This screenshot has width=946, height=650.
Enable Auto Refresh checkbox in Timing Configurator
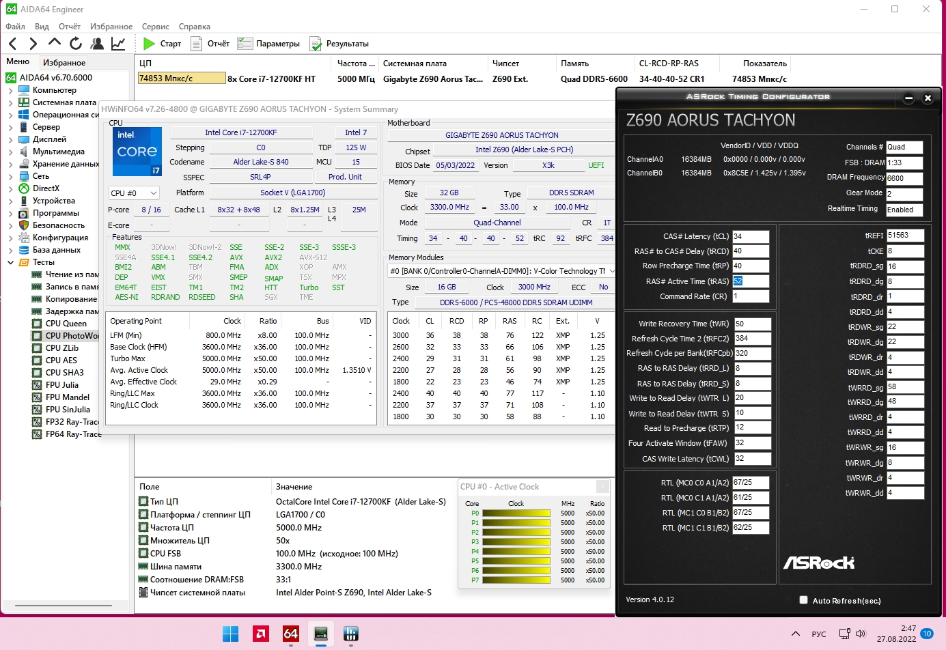click(803, 600)
